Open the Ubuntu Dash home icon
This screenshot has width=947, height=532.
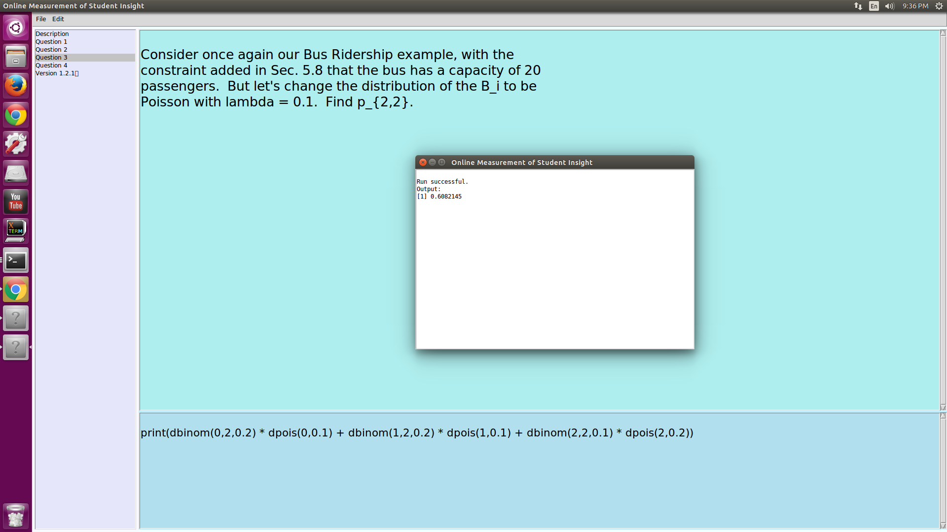[x=16, y=28]
